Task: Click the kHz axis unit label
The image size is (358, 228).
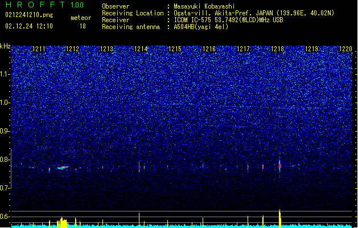Action: pos(5,46)
